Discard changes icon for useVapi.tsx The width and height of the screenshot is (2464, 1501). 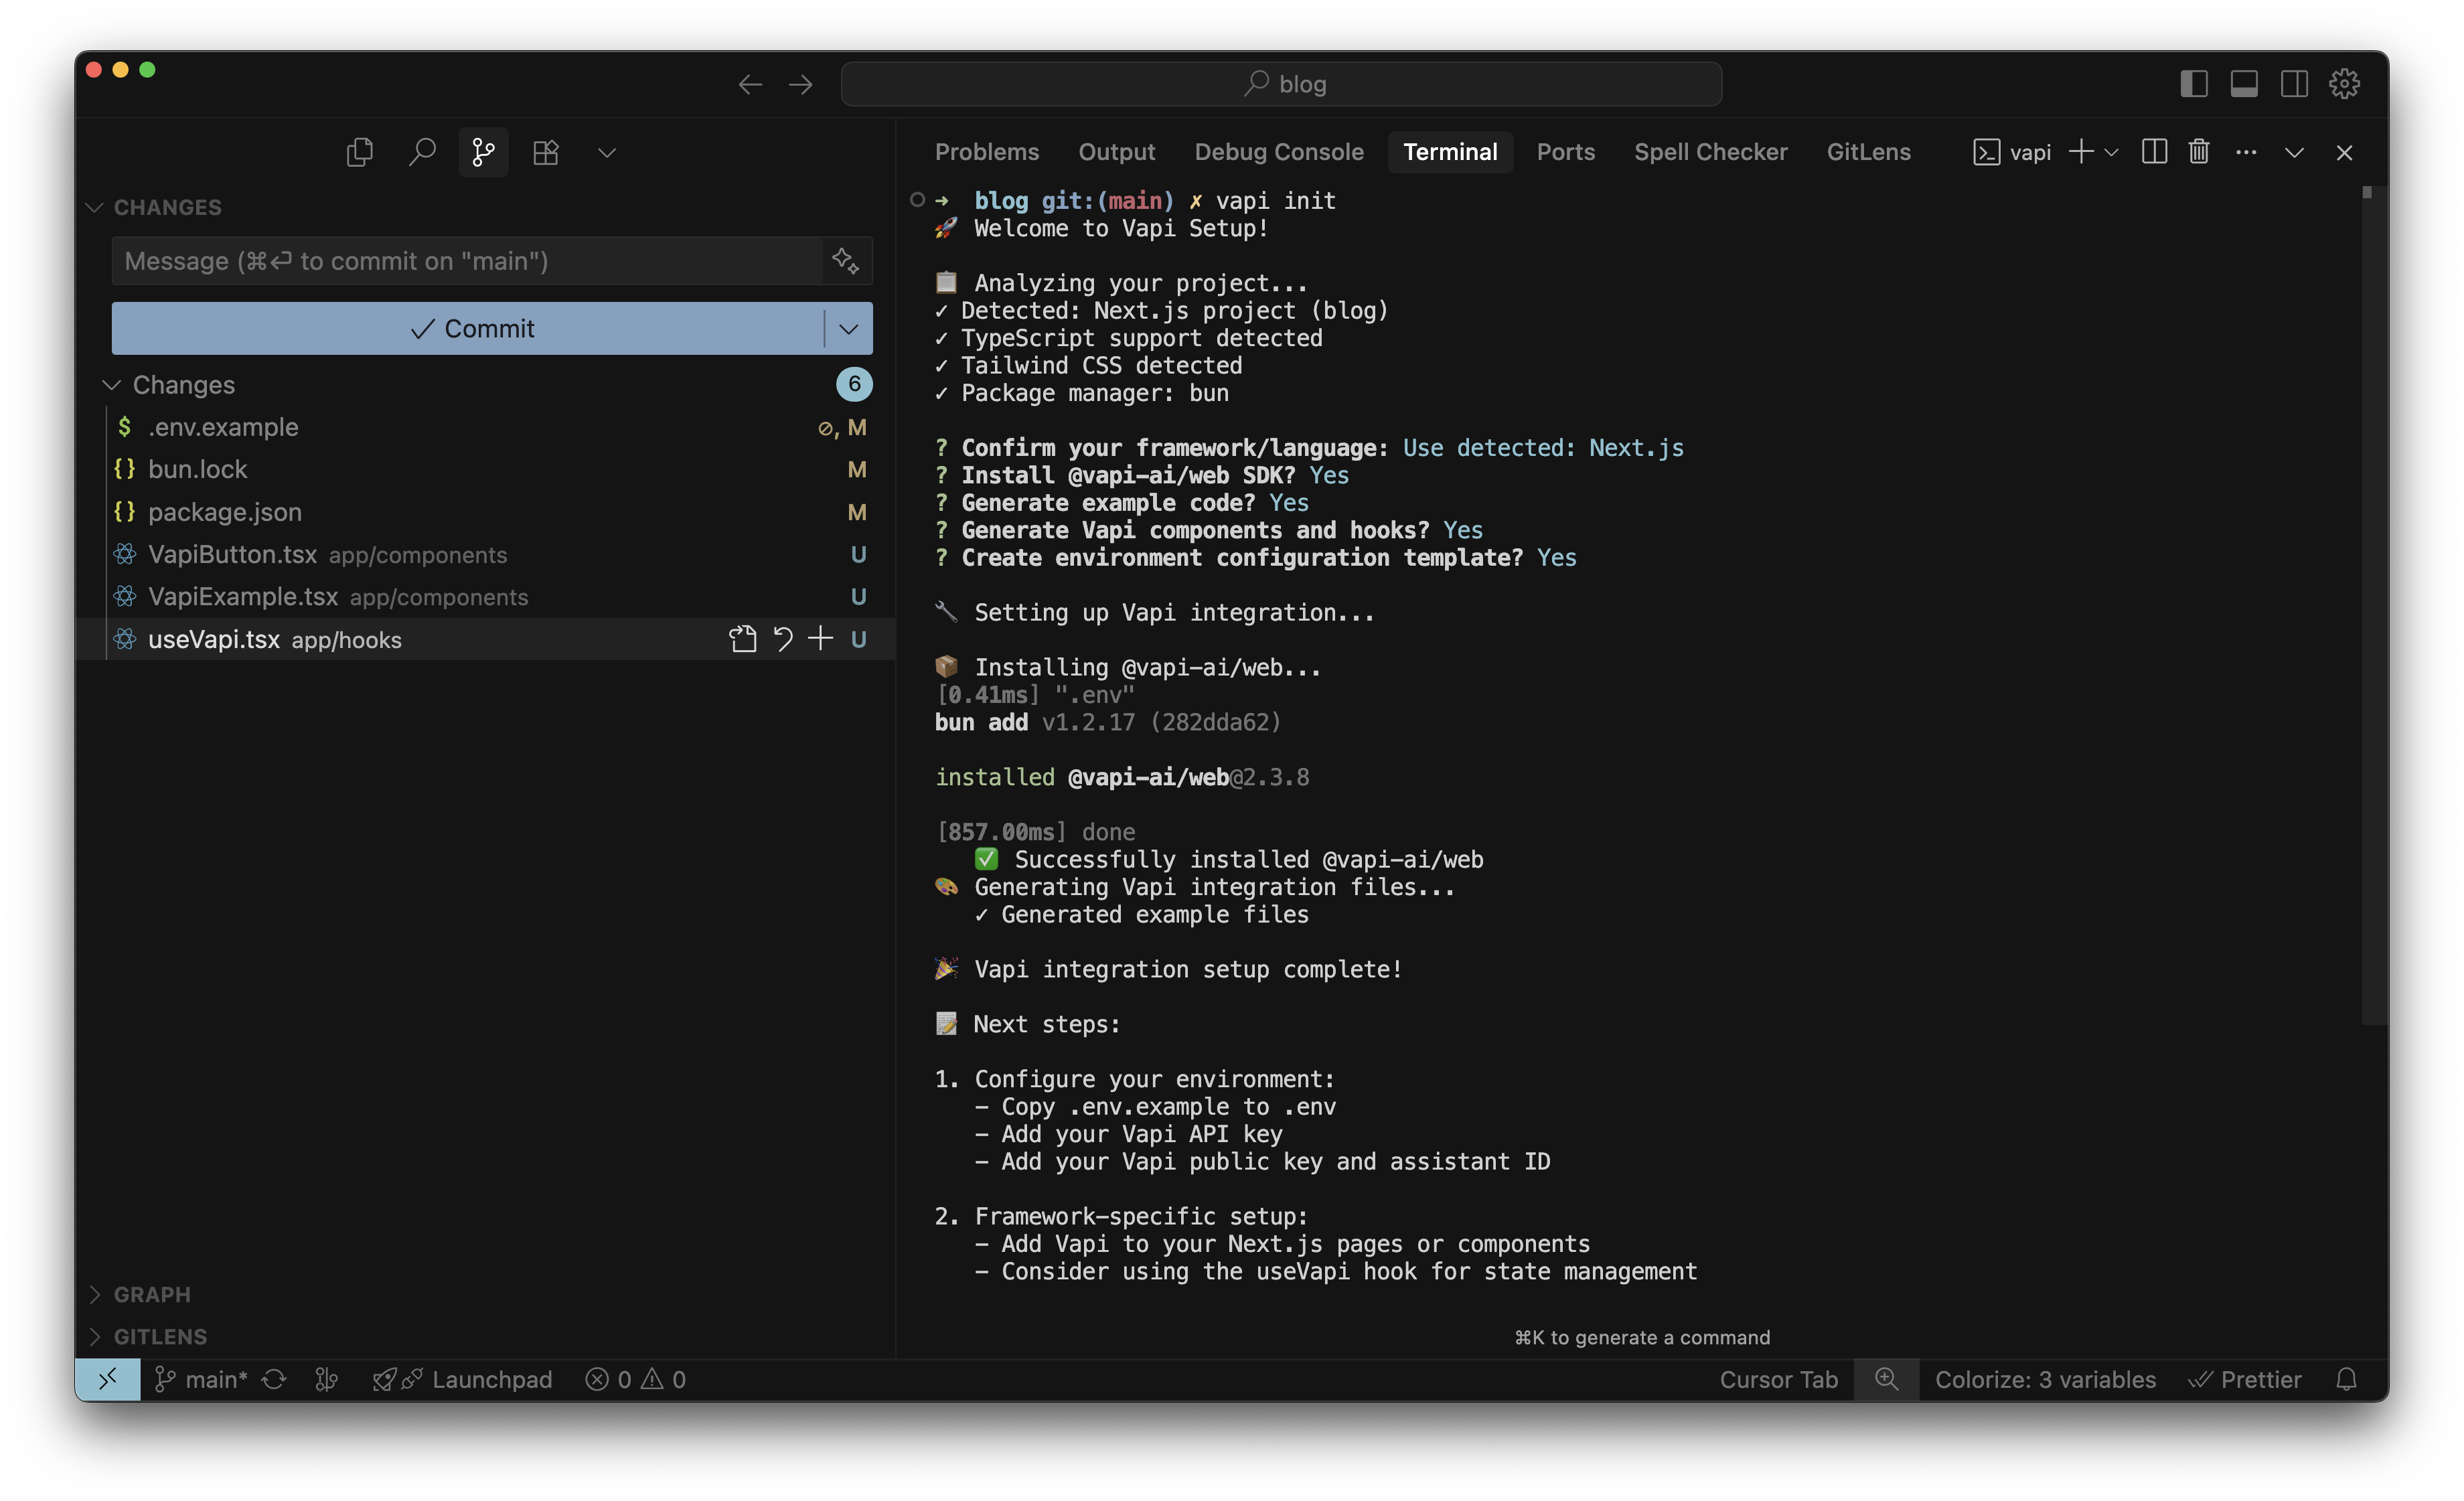pos(783,639)
